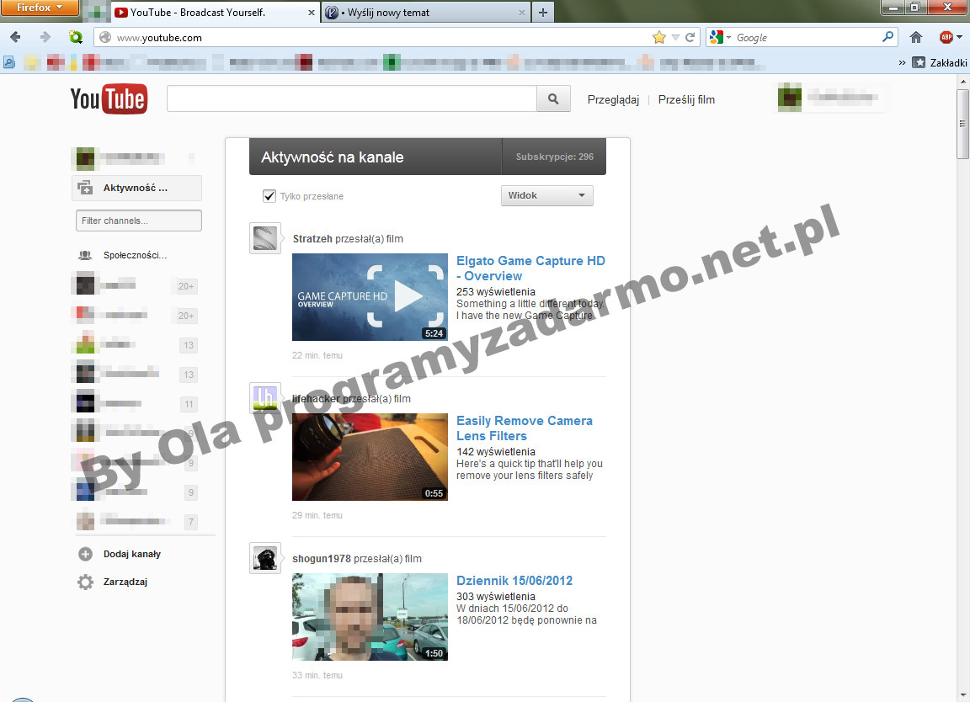Click the YouTube search magnifier button
This screenshot has width=970, height=702.
click(553, 99)
